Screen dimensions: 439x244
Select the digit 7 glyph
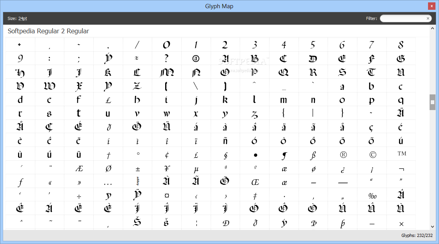click(x=372, y=45)
